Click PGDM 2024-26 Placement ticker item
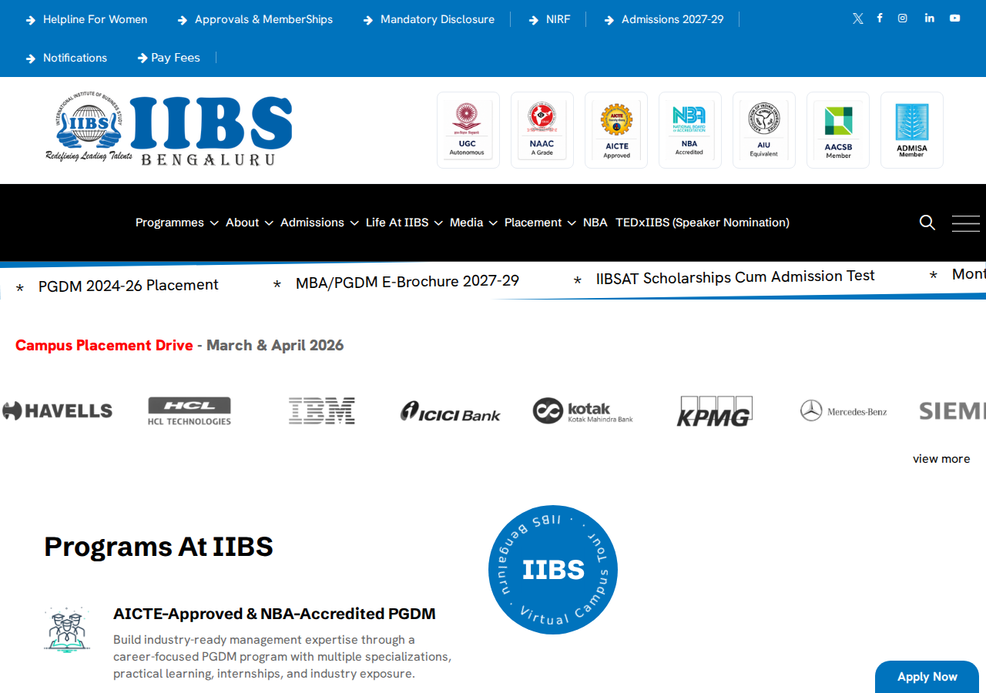986x693 pixels. (128, 285)
